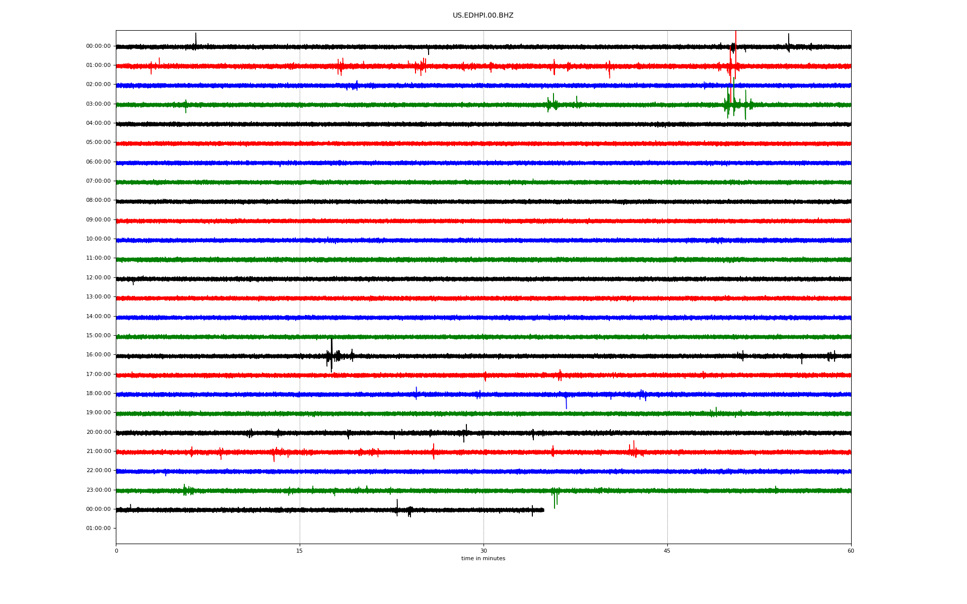Click the 16:00:00 time label

point(98,355)
